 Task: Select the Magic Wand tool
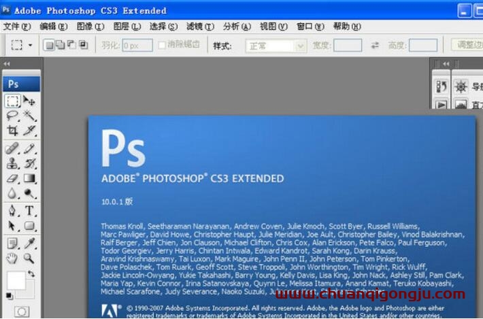point(29,116)
